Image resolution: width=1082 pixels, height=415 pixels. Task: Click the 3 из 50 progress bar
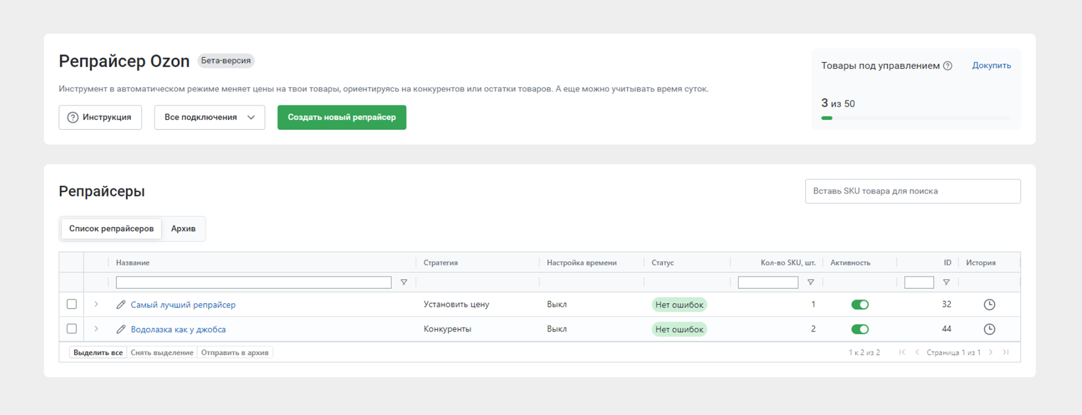(916, 118)
